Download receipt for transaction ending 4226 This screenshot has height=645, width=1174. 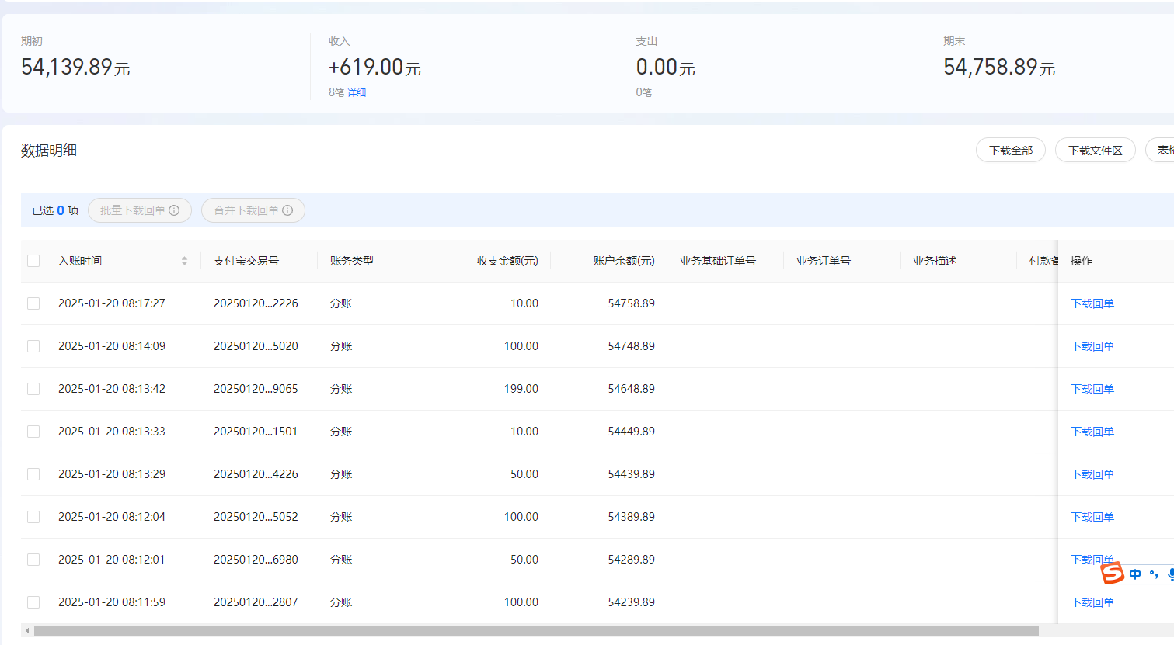[1092, 474]
